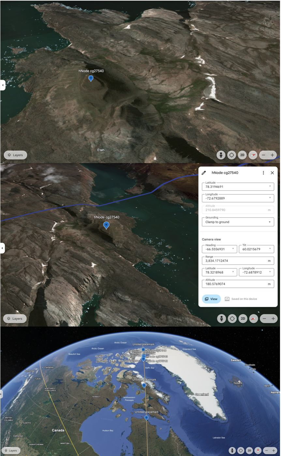The image size is (281, 456).
Task: Zoom out with minus in the Etah view
Action: point(263,155)
